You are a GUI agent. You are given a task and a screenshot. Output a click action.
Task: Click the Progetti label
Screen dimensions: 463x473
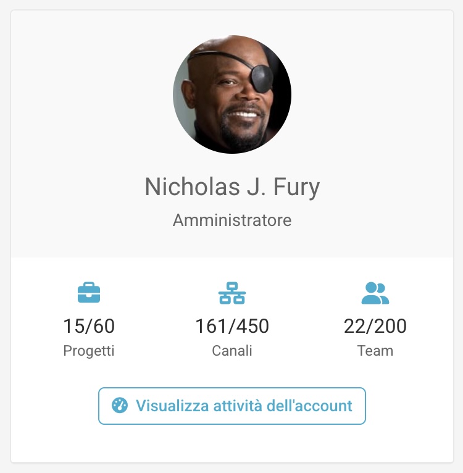click(x=89, y=351)
